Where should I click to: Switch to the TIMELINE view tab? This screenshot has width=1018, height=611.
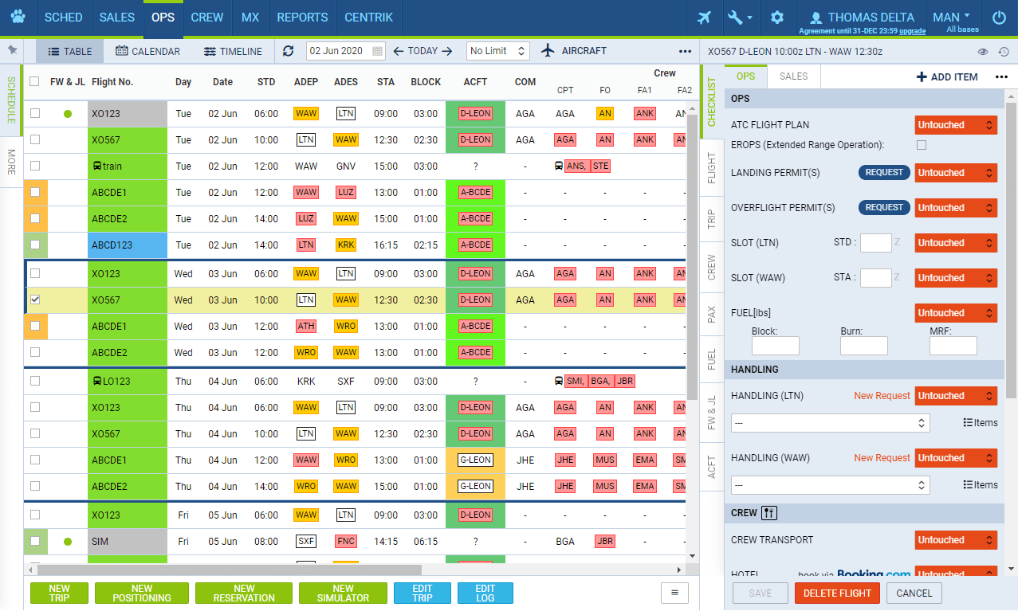(233, 52)
